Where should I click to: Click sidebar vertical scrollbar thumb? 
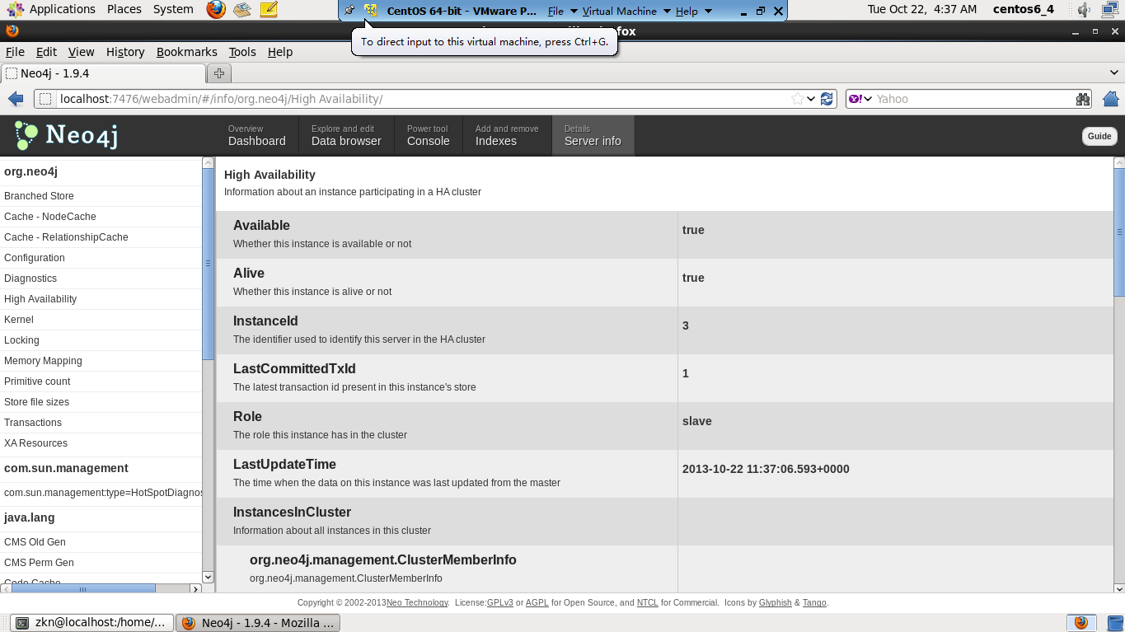pyautogui.click(x=208, y=264)
